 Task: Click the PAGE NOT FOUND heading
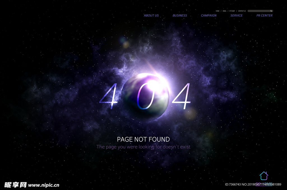[x=143, y=139]
